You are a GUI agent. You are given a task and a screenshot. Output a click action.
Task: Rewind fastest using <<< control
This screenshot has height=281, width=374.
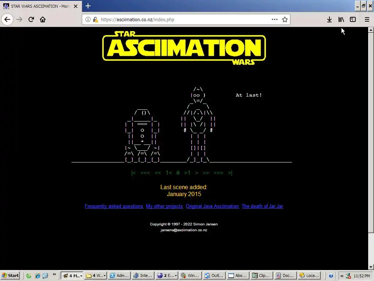click(145, 173)
